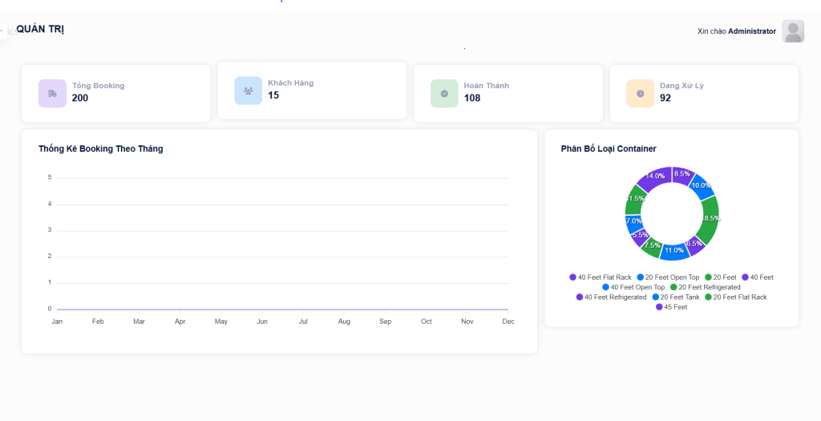Click the checkmark icon in Hoàn Thành card

[444, 93]
